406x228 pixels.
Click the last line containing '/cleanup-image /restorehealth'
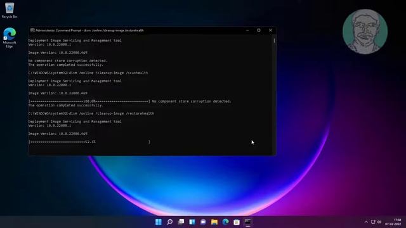coord(91,113)
